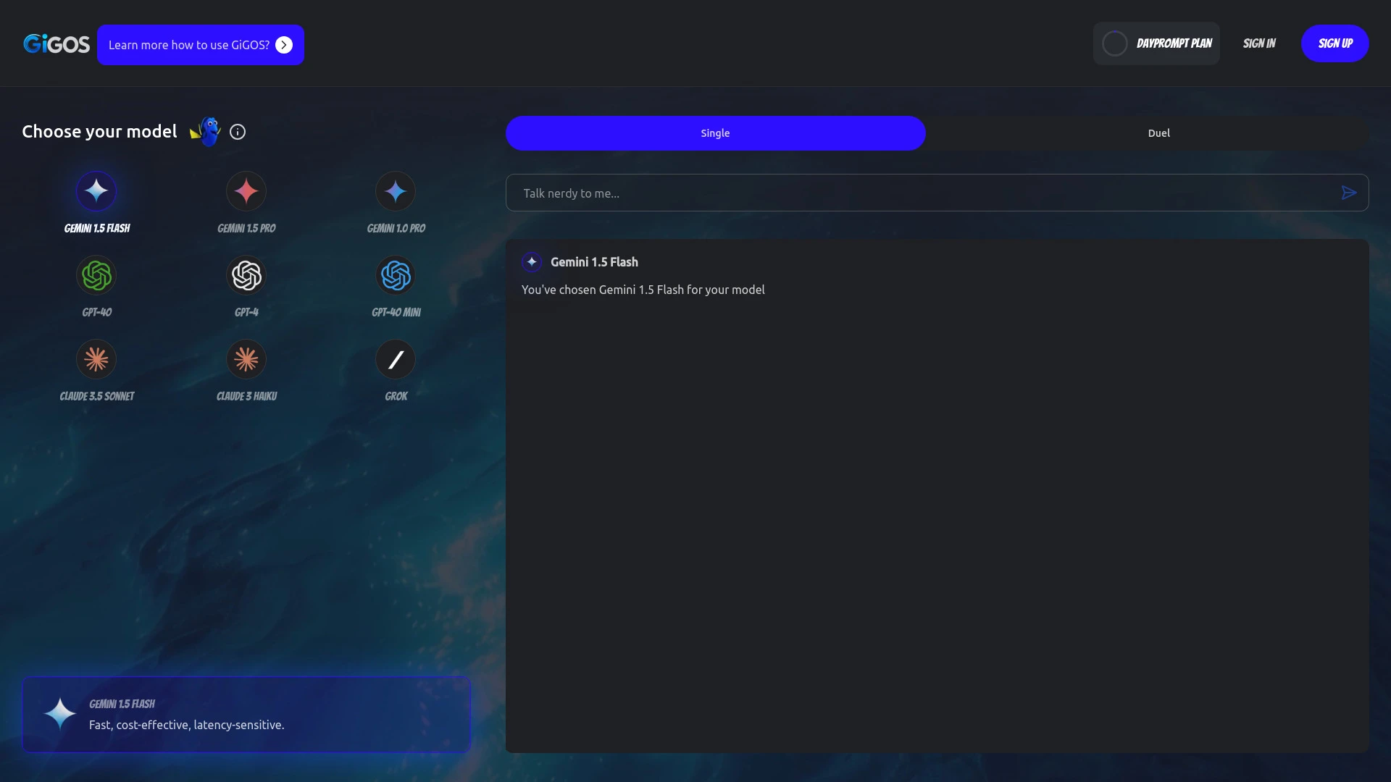This screenshot has width=1391, height=782.
Task: Open the GiGOS logo
Action: point(56,43)
